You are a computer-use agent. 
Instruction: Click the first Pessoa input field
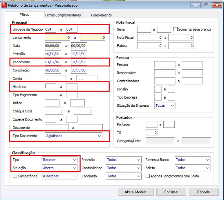165,65
